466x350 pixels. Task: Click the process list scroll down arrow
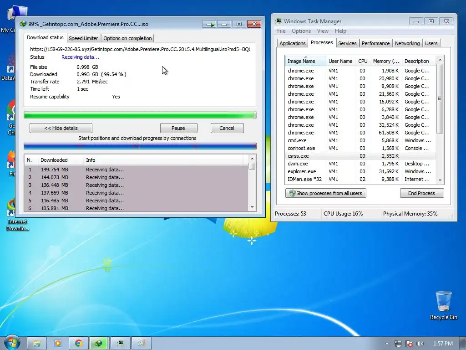pyautogui.click(x=440, y=180)
